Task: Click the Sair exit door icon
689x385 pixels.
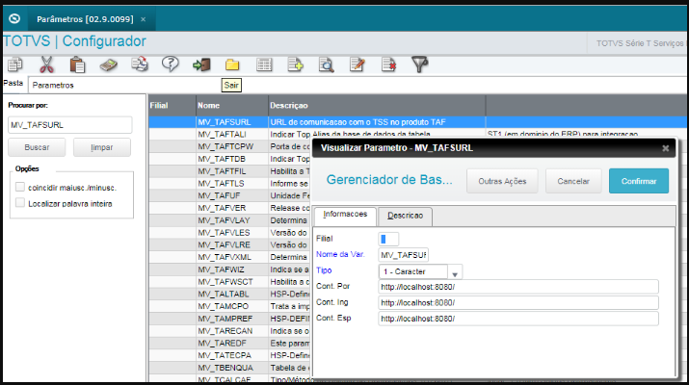Action: (x=201, y=65)
